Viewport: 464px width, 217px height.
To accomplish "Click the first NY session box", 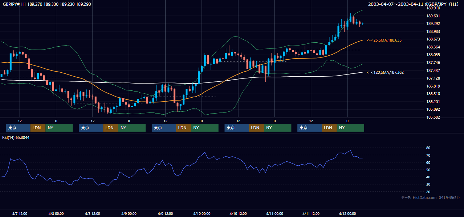I will [x=59, y=128].
